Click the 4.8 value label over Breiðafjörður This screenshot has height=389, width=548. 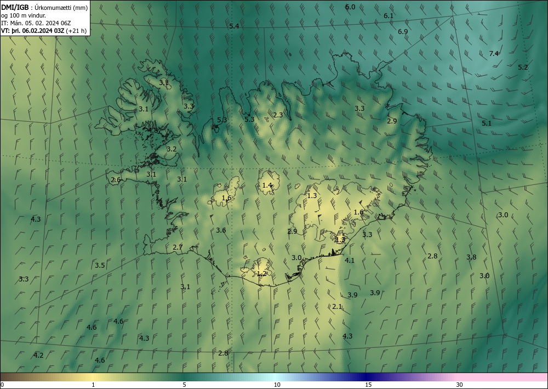tap(153, 131)
